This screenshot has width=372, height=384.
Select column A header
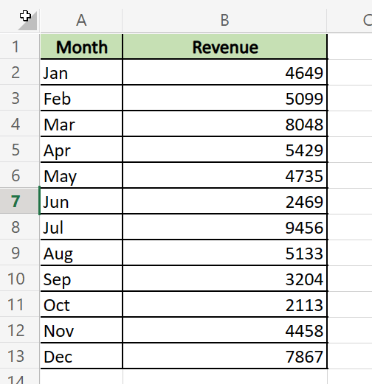[x=81, y=20]
